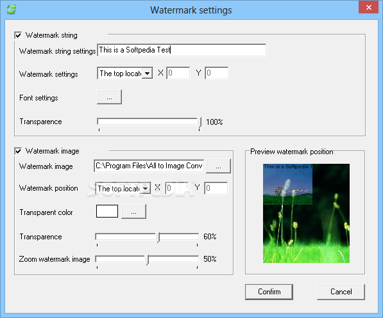Choose a Transparent color with ellipsis button
Screen dimensions: 383x318
(133, 212)
